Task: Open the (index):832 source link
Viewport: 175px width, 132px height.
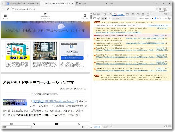Action: tap(162, 28)
